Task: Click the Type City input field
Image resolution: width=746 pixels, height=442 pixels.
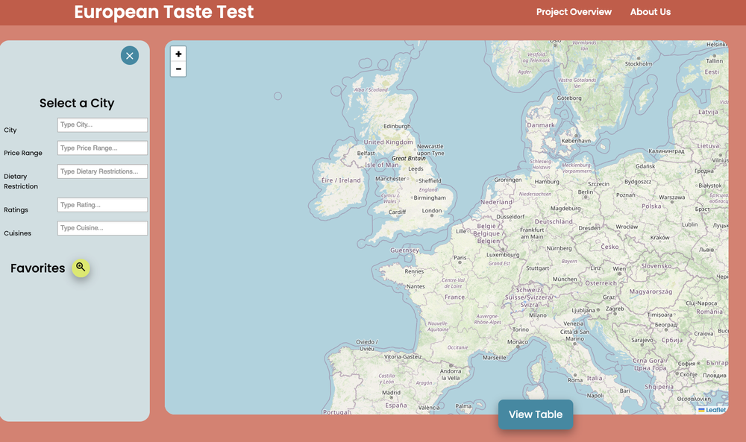Action: point(102,124)
